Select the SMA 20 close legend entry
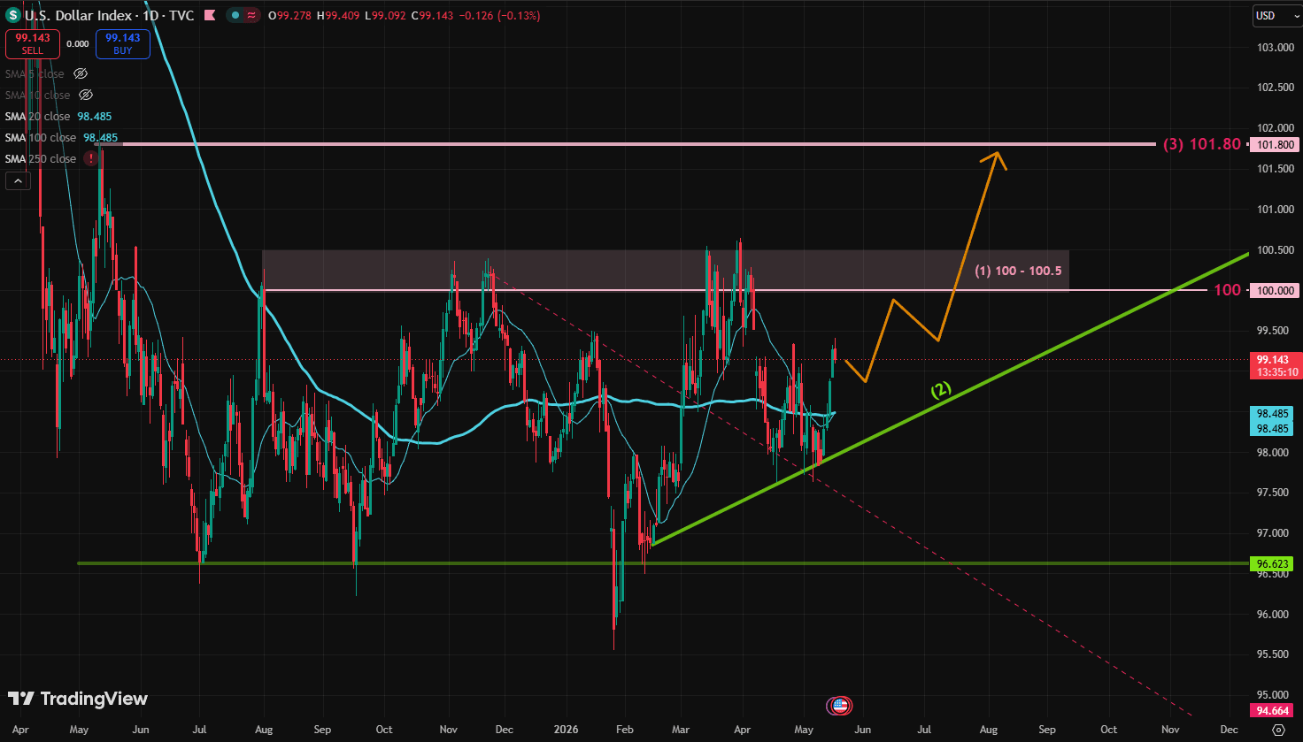1303x742 pixels. [x=37, y=116]
